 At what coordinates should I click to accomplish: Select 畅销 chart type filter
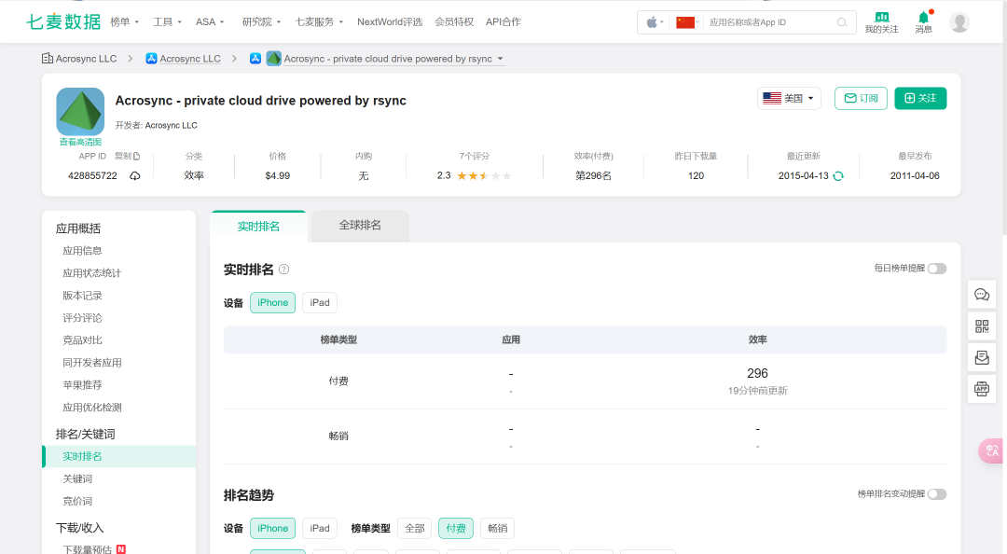[498, 528]
